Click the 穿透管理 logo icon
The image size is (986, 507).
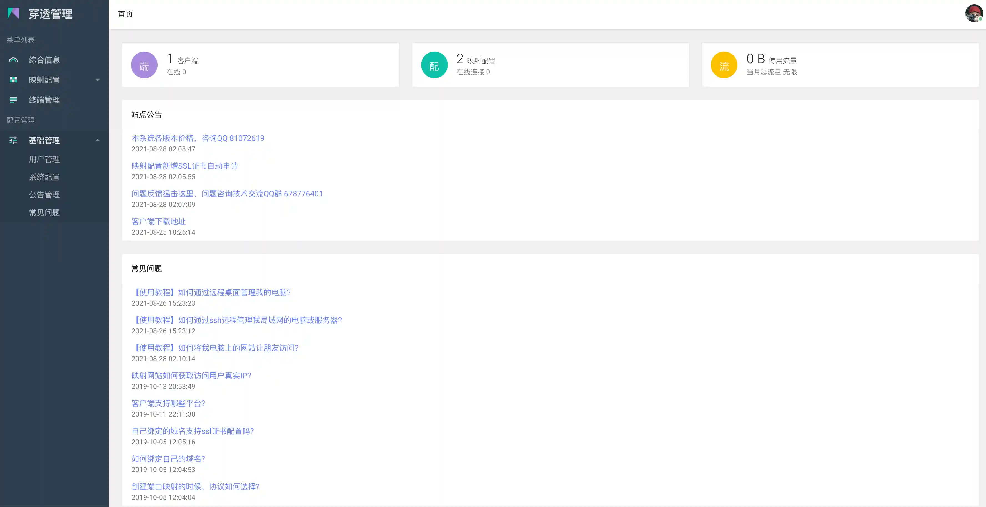13,13
